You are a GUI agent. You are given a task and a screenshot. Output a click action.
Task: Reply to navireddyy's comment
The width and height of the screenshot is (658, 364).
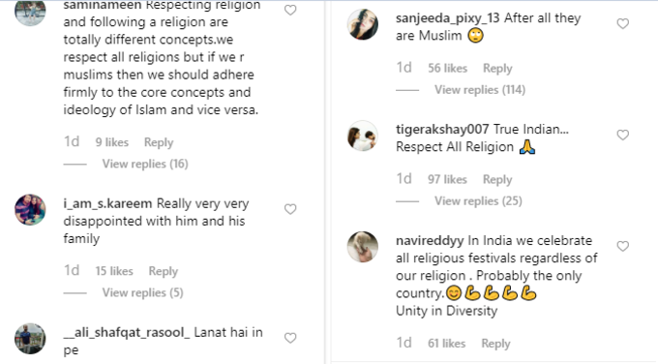click(495, 344)
